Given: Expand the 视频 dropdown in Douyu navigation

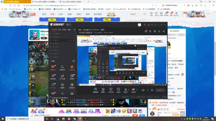Looking at the screenshot, I should (x=70, y=14).
